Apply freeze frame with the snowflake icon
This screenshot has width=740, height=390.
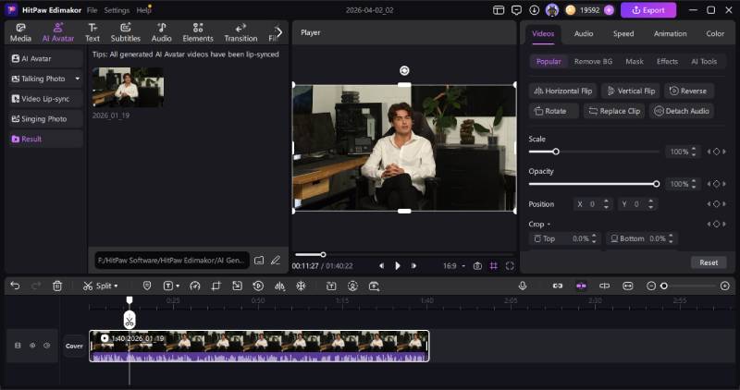click(301, 286)
